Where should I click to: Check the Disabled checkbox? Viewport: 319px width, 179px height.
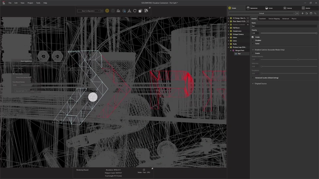253,40
